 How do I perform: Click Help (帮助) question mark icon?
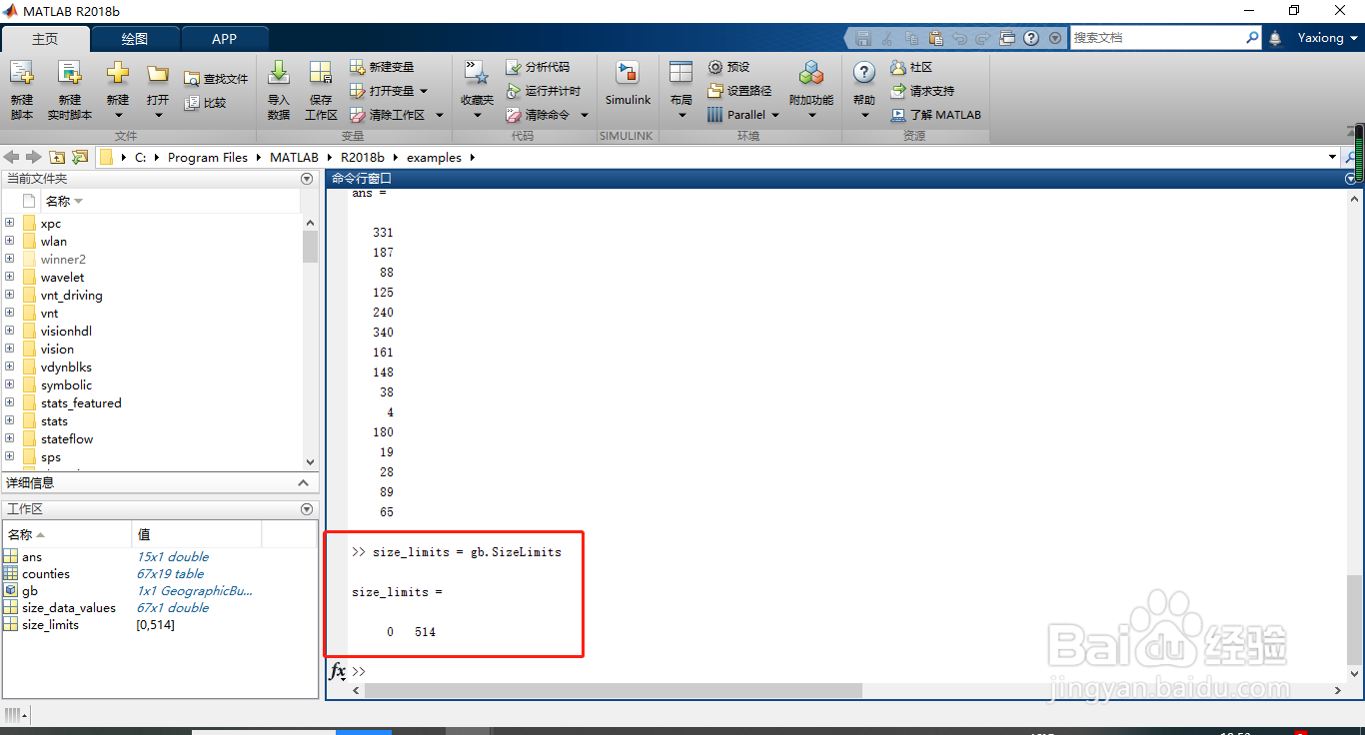[864, 73]
